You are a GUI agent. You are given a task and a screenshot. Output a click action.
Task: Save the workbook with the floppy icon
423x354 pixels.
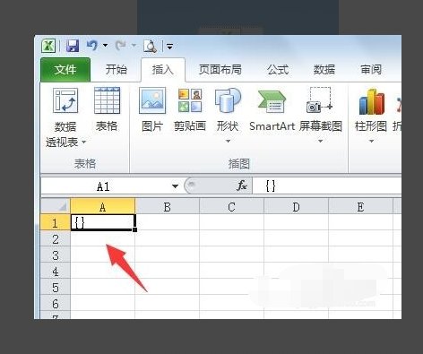[73, 46]
